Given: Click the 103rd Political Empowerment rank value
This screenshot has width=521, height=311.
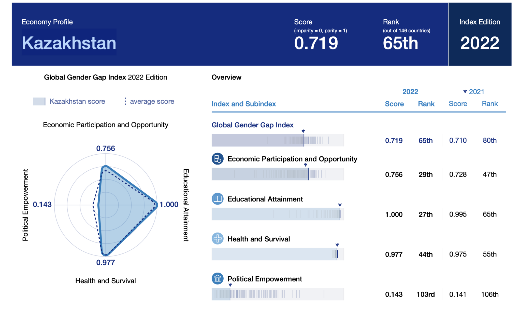Looking at the screenshot, I should (x=425, y=294).
